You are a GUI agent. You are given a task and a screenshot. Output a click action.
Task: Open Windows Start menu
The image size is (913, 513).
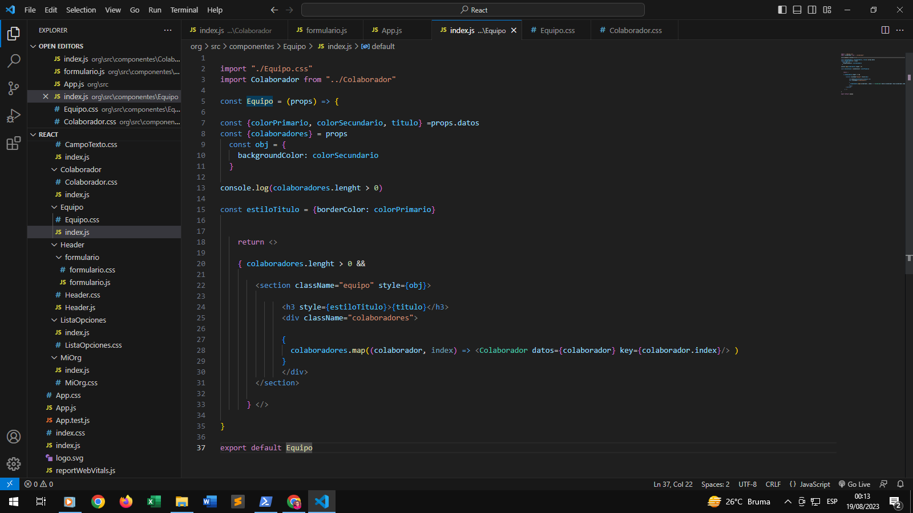(x=14, y=502)
